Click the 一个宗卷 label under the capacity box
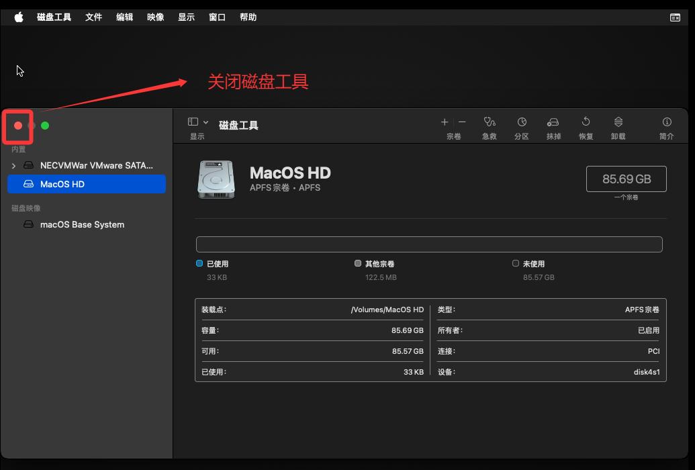The width and height of the screenshot is (695, 470). pos(627,197)
